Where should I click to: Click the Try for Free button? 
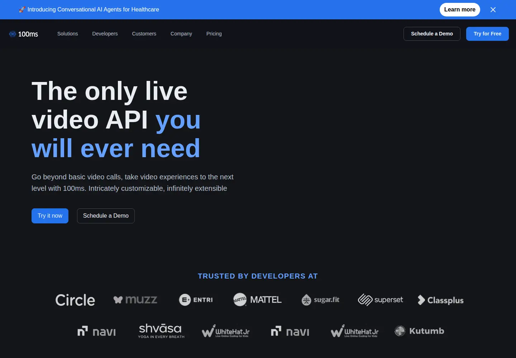(487, 34)
